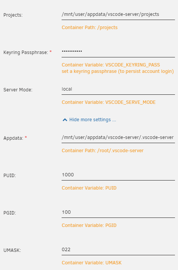Focus the Projects path input field
178x270 pixels.
point(118,14)
